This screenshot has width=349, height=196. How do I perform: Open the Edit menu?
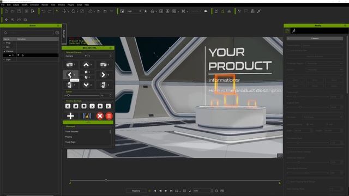point(9,5)
